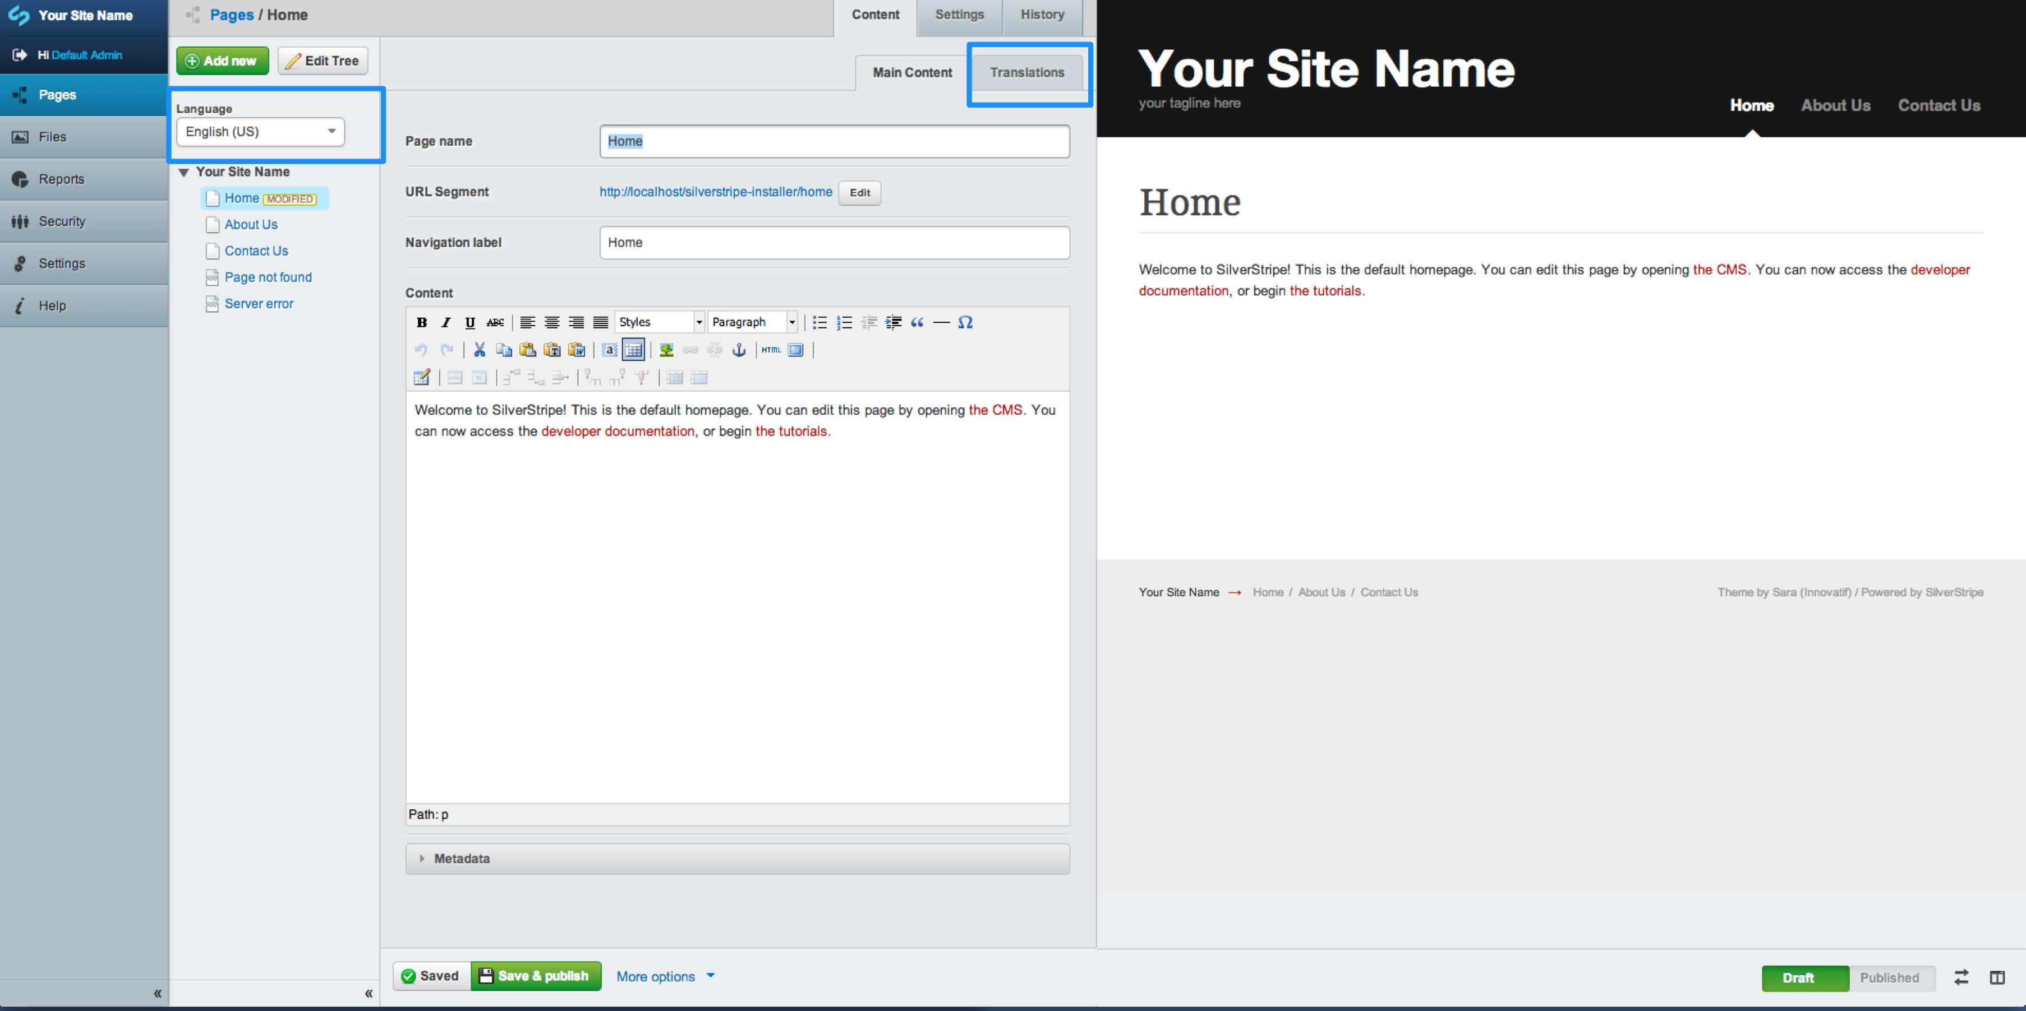Toggle unordered list formatting
The width and height of the screenshot is (2026, 1011).
819,322
